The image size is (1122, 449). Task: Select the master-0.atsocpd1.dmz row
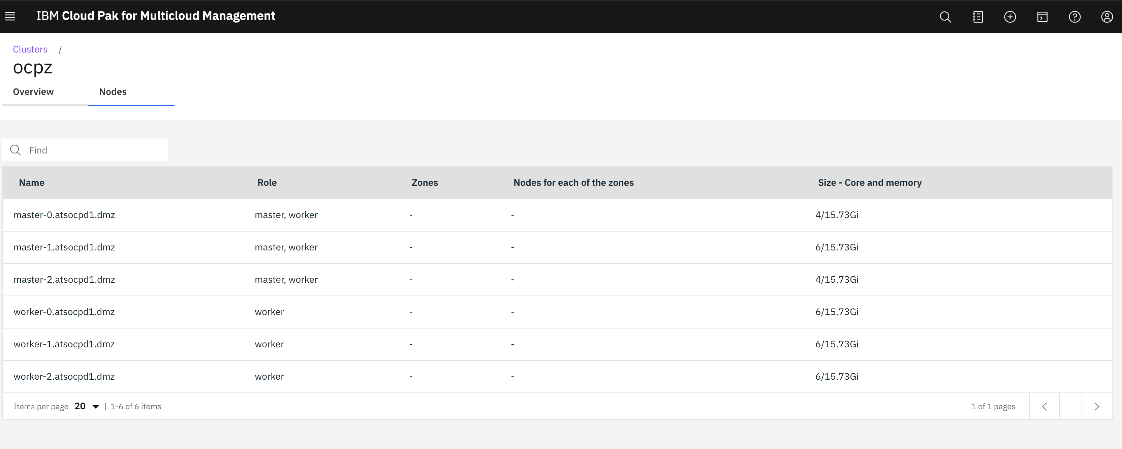(64, 215)
